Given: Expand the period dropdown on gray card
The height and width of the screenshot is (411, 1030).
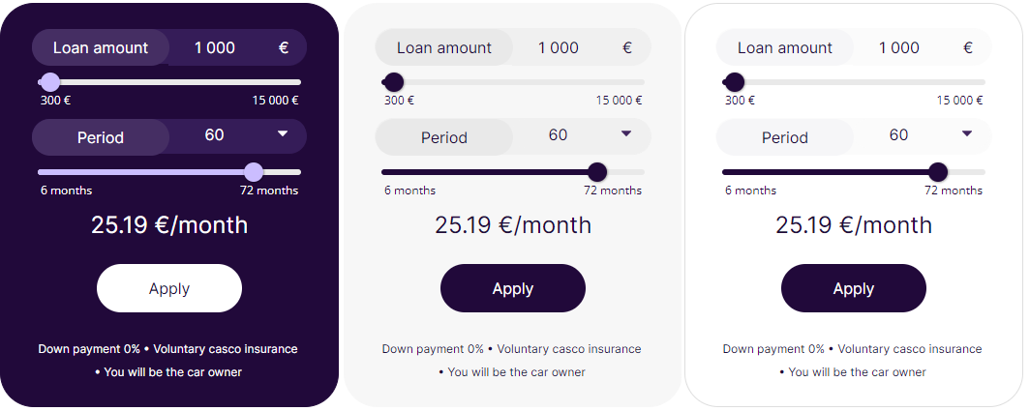Looking at the screenshot, I should tap(625, 133).
